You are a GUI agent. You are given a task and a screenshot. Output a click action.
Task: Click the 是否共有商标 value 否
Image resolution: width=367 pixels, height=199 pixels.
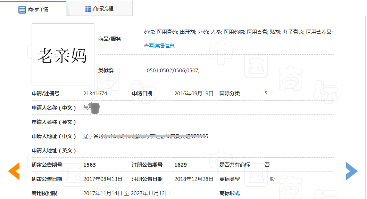tap(267, 165)
